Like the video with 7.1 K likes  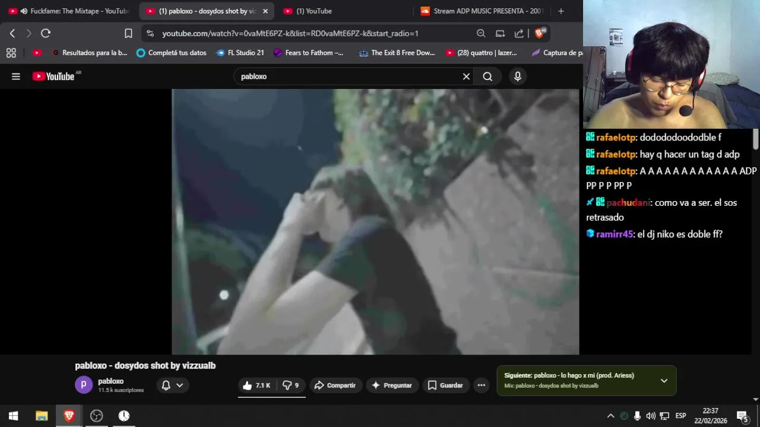tap(256, 385)
